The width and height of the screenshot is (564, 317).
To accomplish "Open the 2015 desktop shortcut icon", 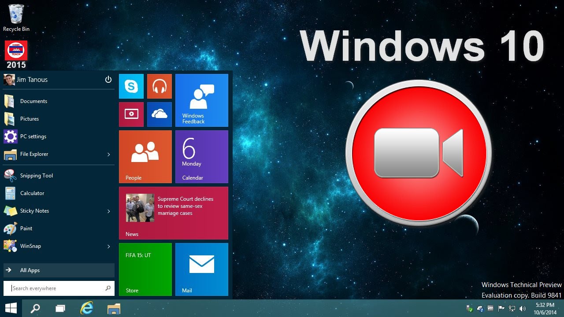I will coord(16,55).
